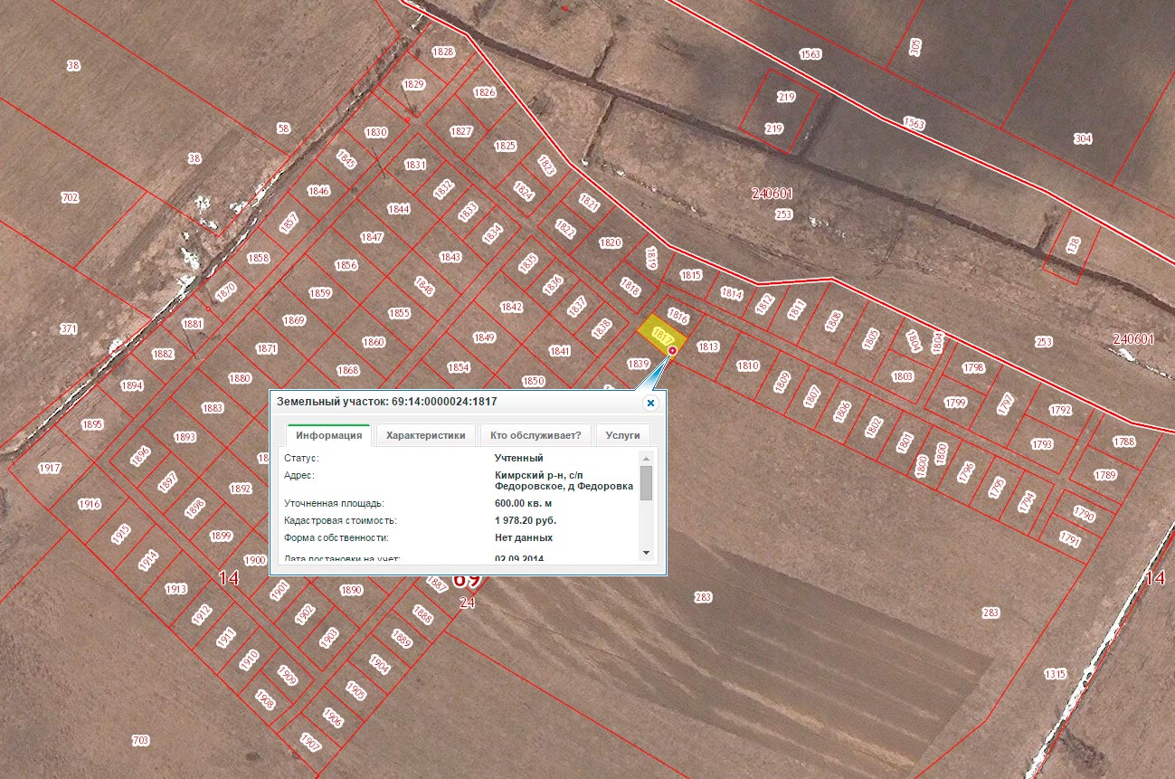Select parcel 1816 on the map
Image resolution: width=1175 pixels, height=779 pixels.
click(678, 318)
